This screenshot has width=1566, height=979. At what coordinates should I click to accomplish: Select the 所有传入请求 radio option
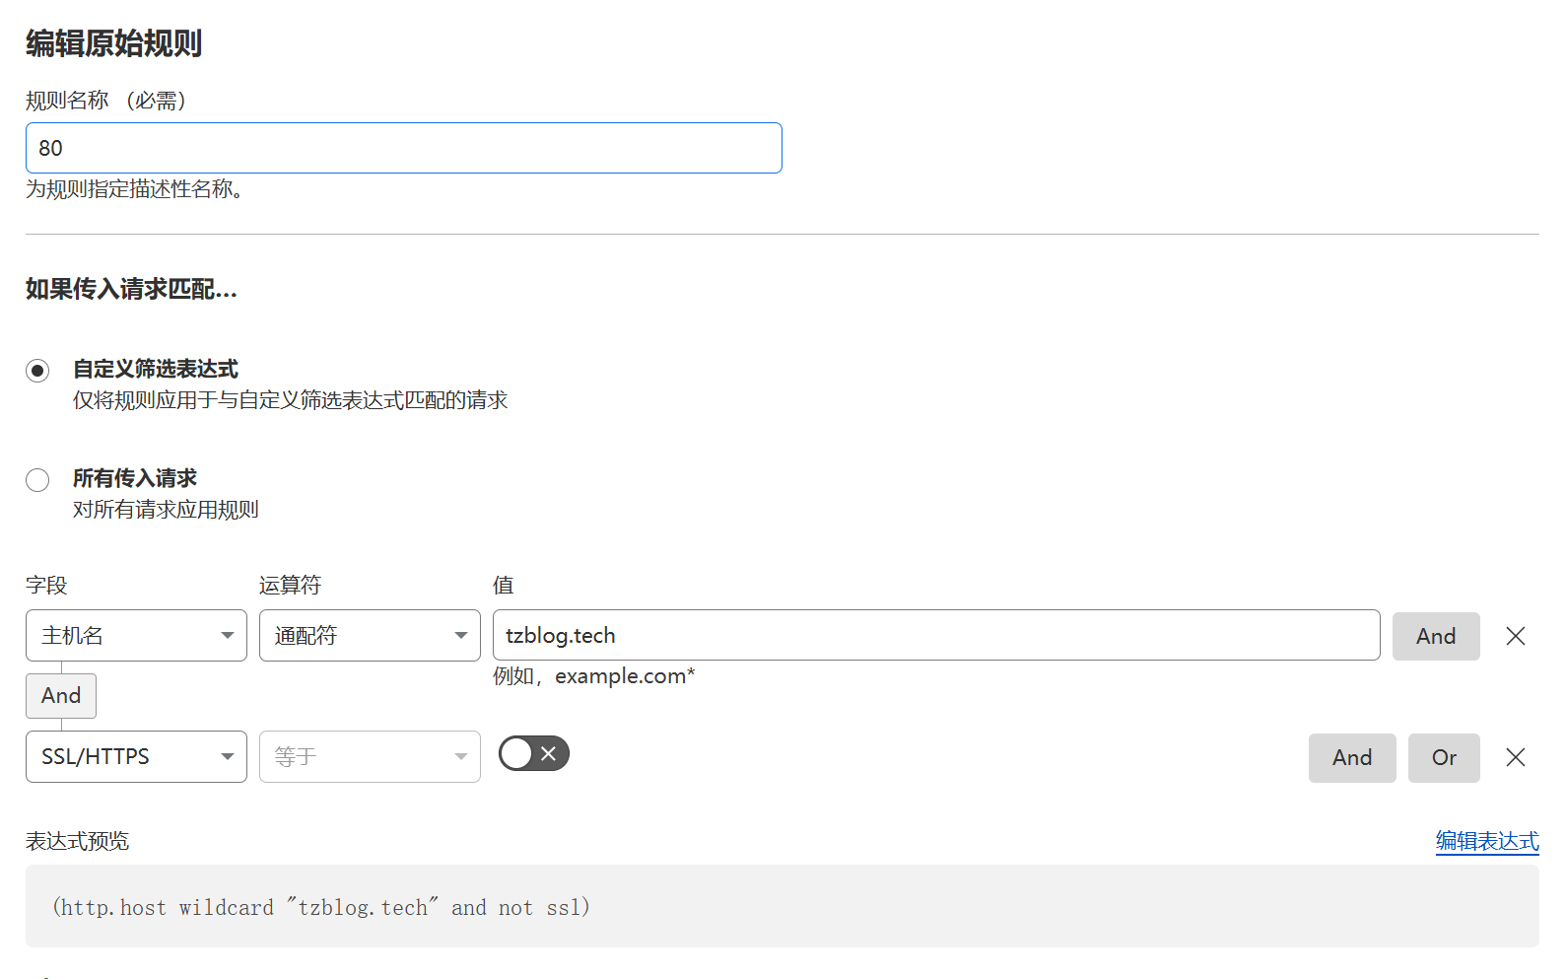tap(37, 480)
